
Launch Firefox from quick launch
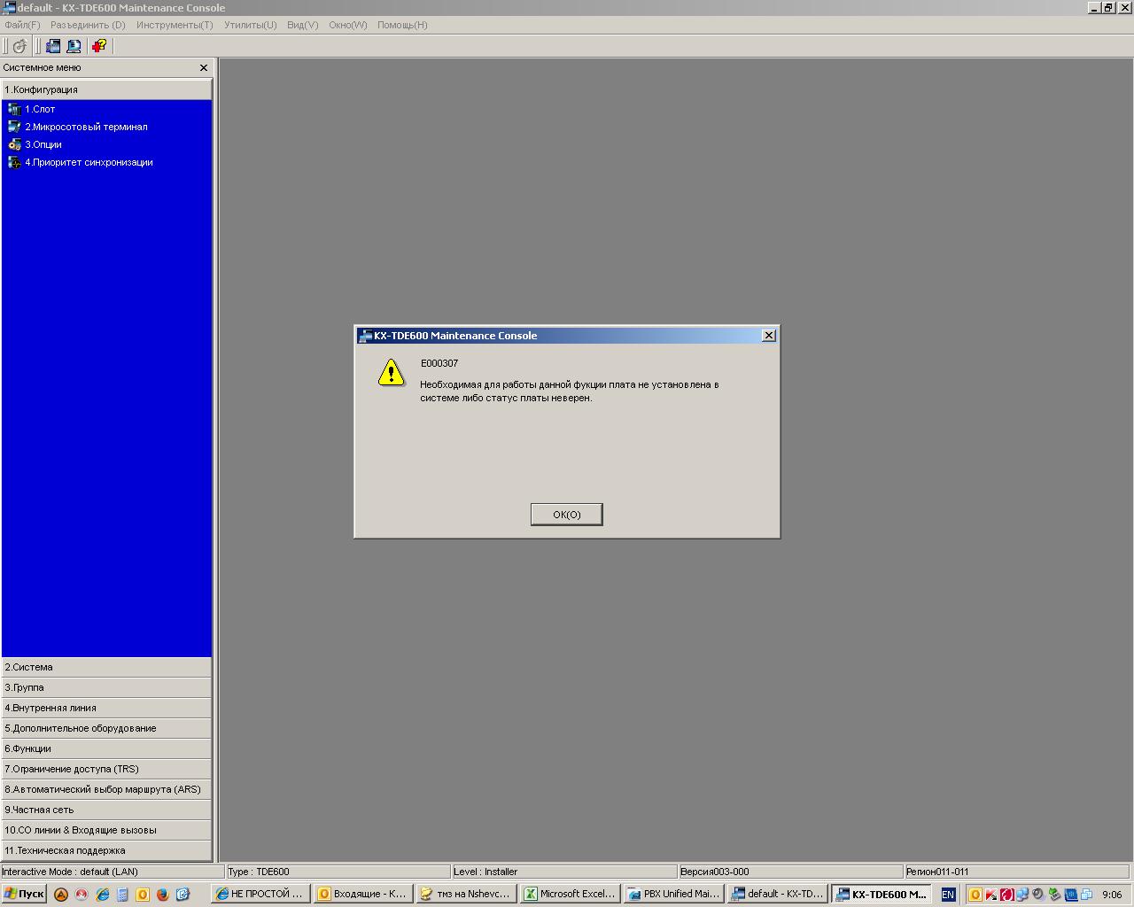[x=162, y=895]
